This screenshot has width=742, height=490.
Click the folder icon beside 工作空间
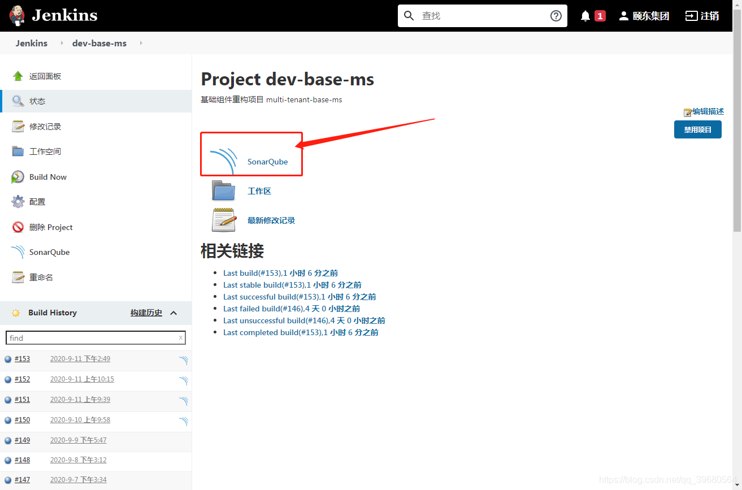pos(18,151)
